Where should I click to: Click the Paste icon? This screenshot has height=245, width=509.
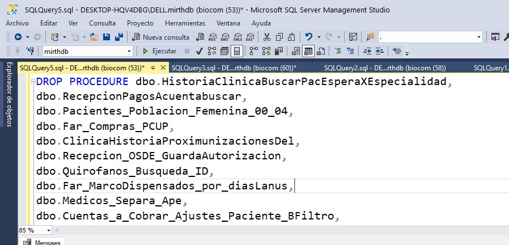coord(291,37)
